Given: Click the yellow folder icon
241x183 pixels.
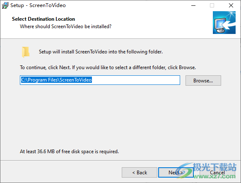Looking at the screenshot, I should [26, 52].
